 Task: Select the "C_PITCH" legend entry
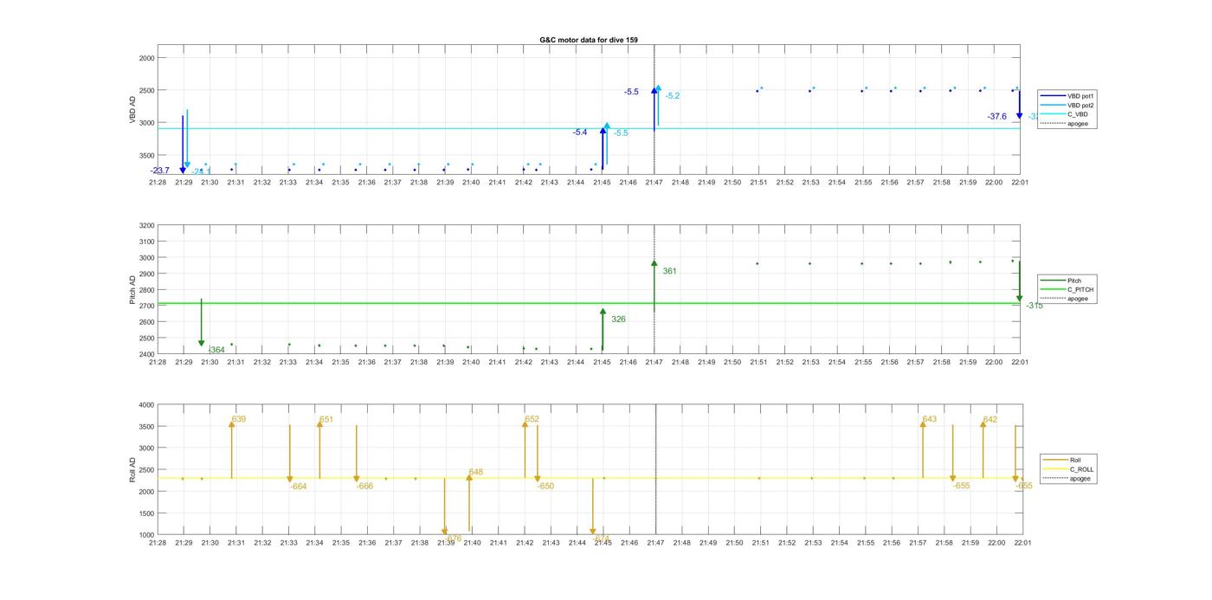tap(1065, 289)
